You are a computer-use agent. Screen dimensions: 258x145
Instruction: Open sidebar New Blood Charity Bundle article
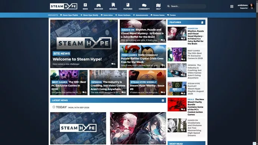[x=196, y=107]
